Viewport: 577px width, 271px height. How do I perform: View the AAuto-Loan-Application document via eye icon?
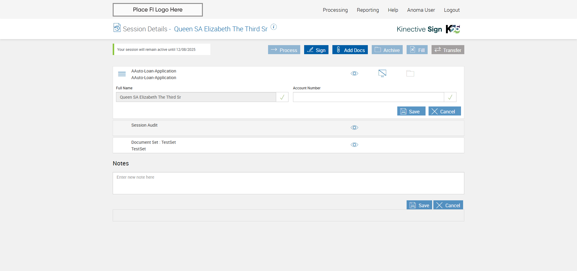(354, 74)
